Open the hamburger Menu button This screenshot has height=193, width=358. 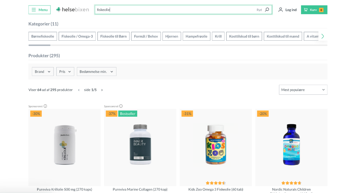coord(39,10)
